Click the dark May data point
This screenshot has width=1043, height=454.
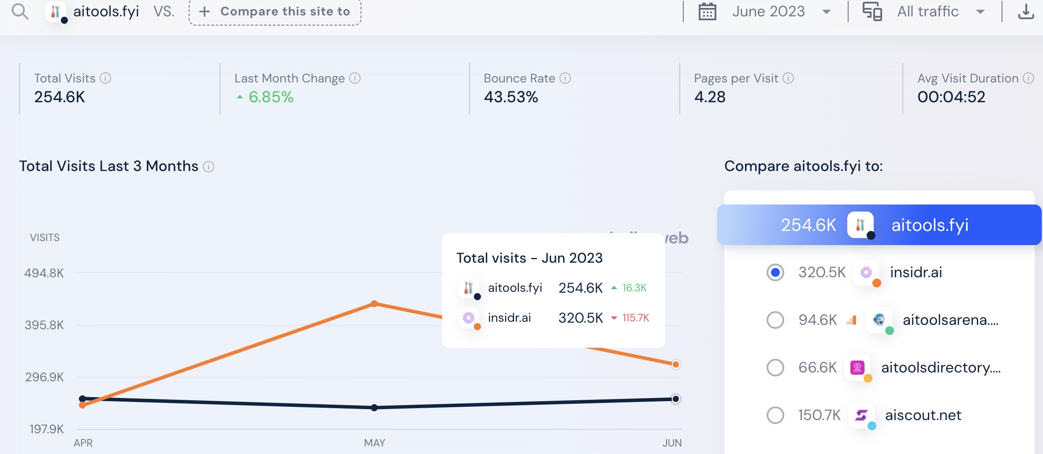(x=374, y=408)
